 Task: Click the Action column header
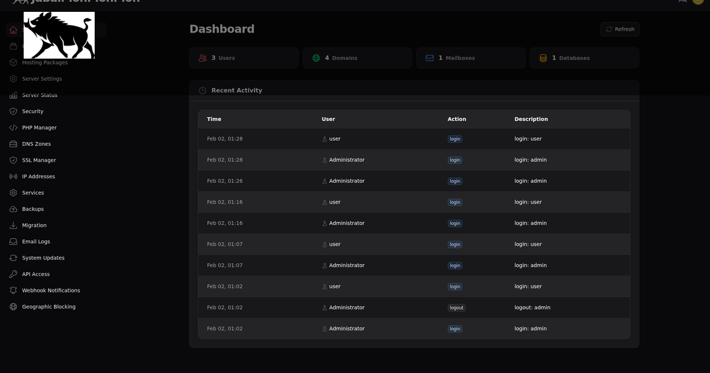point(457,119)
